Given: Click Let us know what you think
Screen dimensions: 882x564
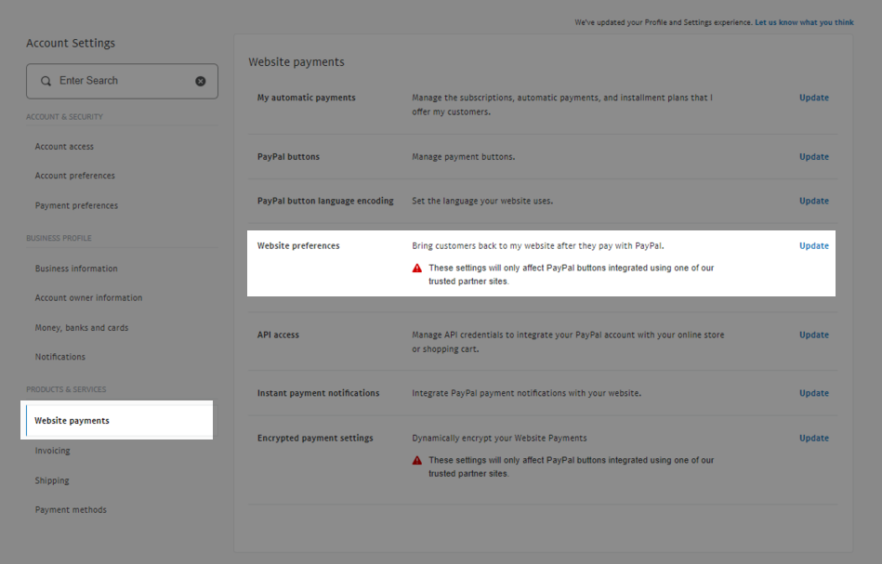Looking at the screenshot, I should [x=804, y=22].
